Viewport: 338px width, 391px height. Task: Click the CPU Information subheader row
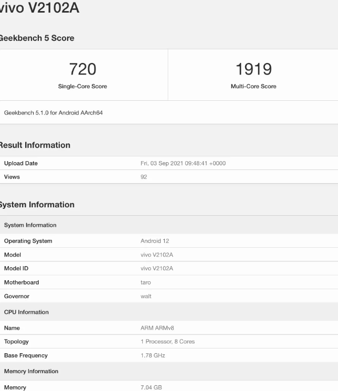(x=27, y=312)
